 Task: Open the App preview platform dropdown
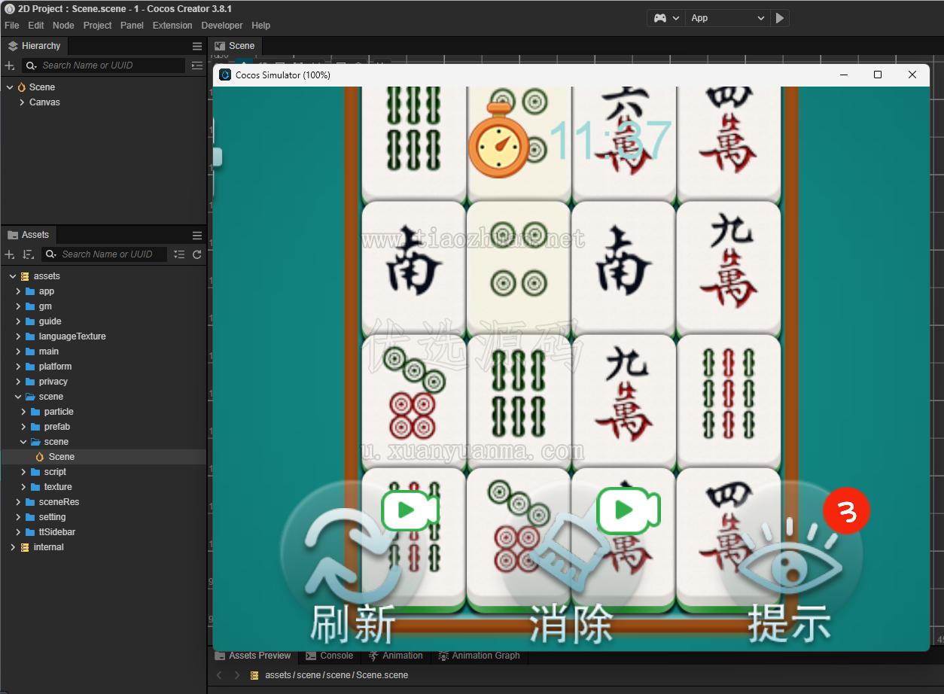tap(728, 18)
